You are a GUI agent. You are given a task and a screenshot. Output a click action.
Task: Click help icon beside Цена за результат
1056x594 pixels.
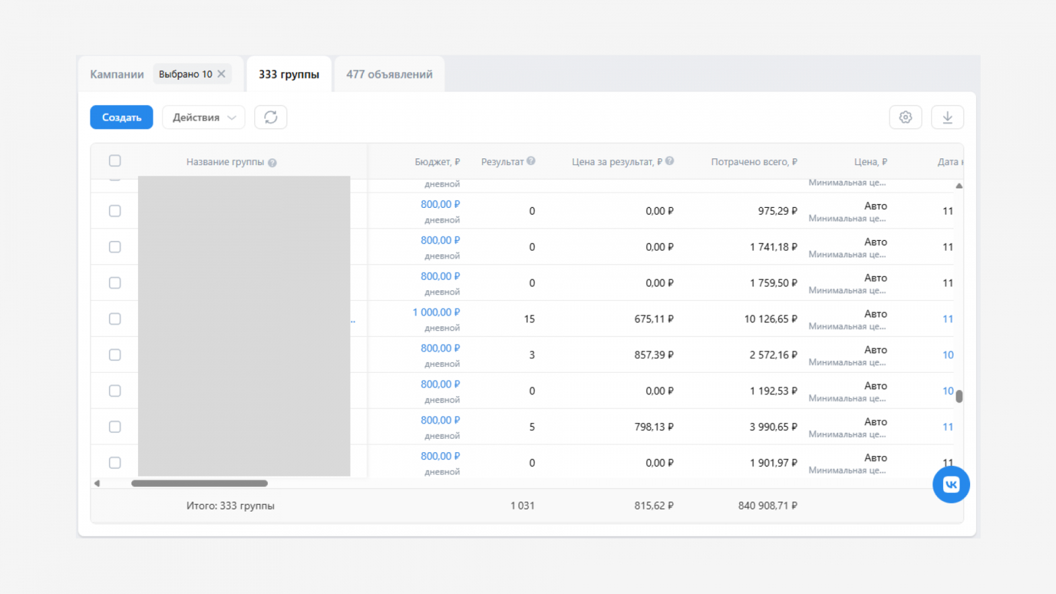(670, 161)
